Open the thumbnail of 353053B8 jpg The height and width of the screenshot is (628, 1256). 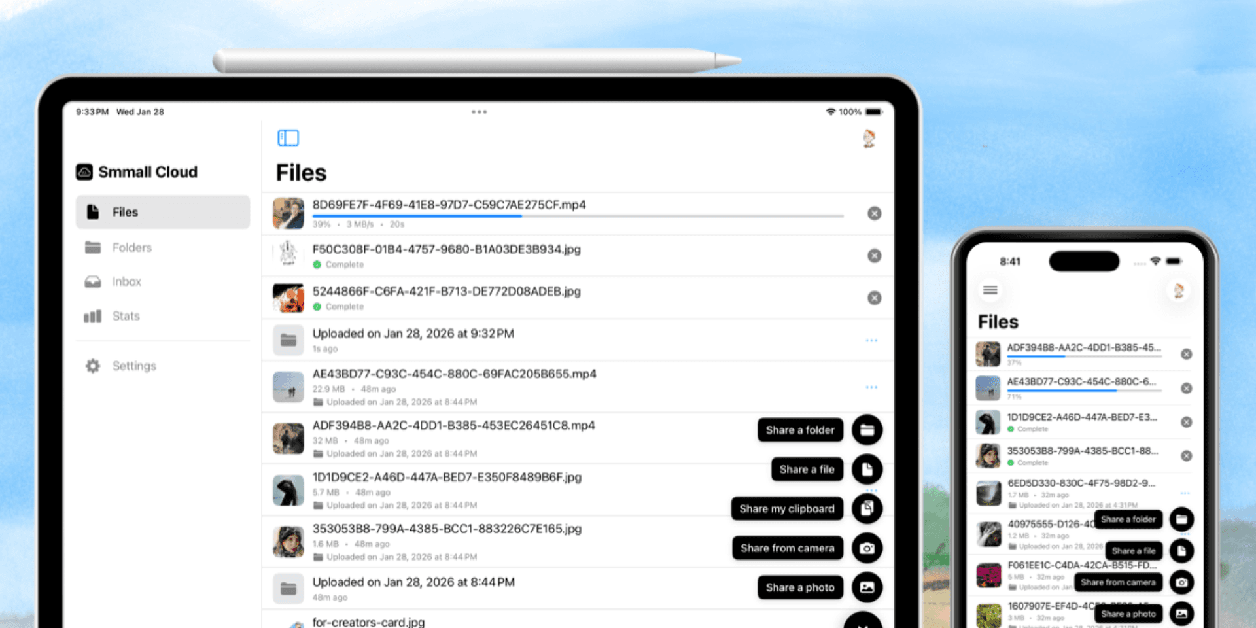[x=288, y=542]
